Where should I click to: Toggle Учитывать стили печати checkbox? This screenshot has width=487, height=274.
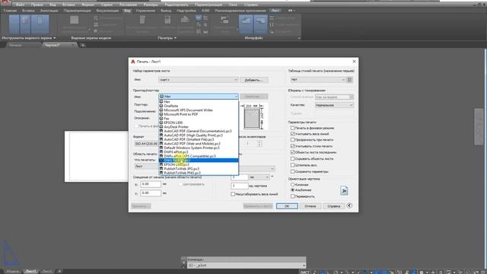pos(292,146)
